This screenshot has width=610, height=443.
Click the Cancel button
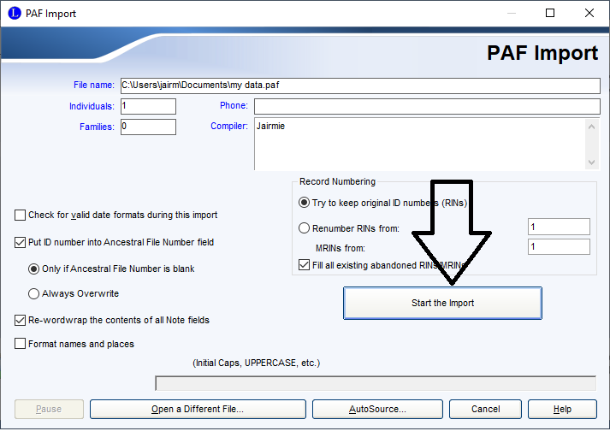[x=485, y=409]
